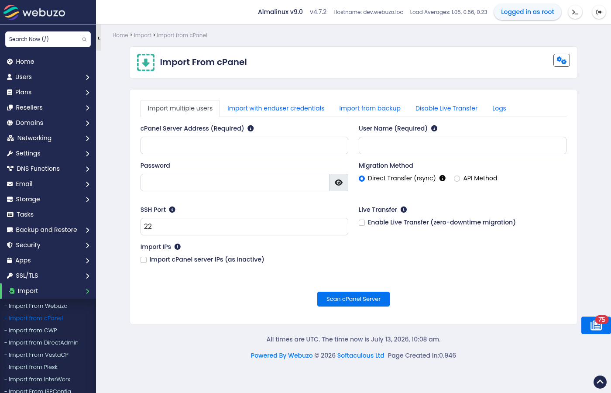Focus the cPanel Server Address field

(x=244, y=145)
